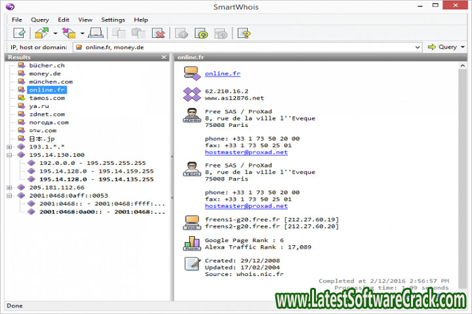
Task: Select погода.com in the results tree
Action: [49, 122]
